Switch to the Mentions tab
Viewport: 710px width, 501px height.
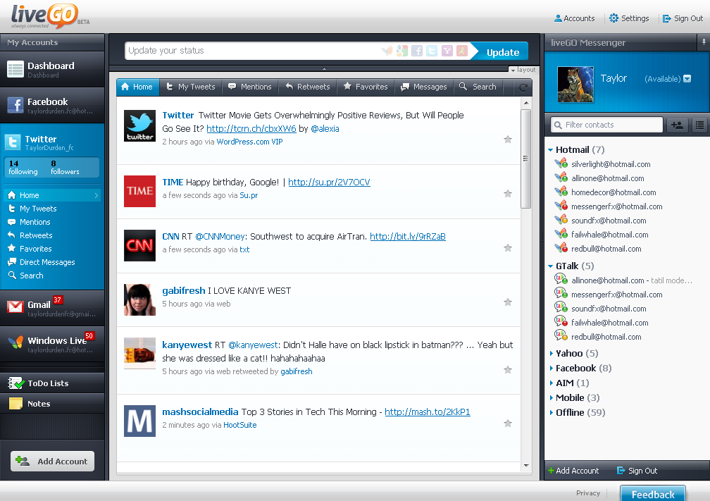(250, 87)
